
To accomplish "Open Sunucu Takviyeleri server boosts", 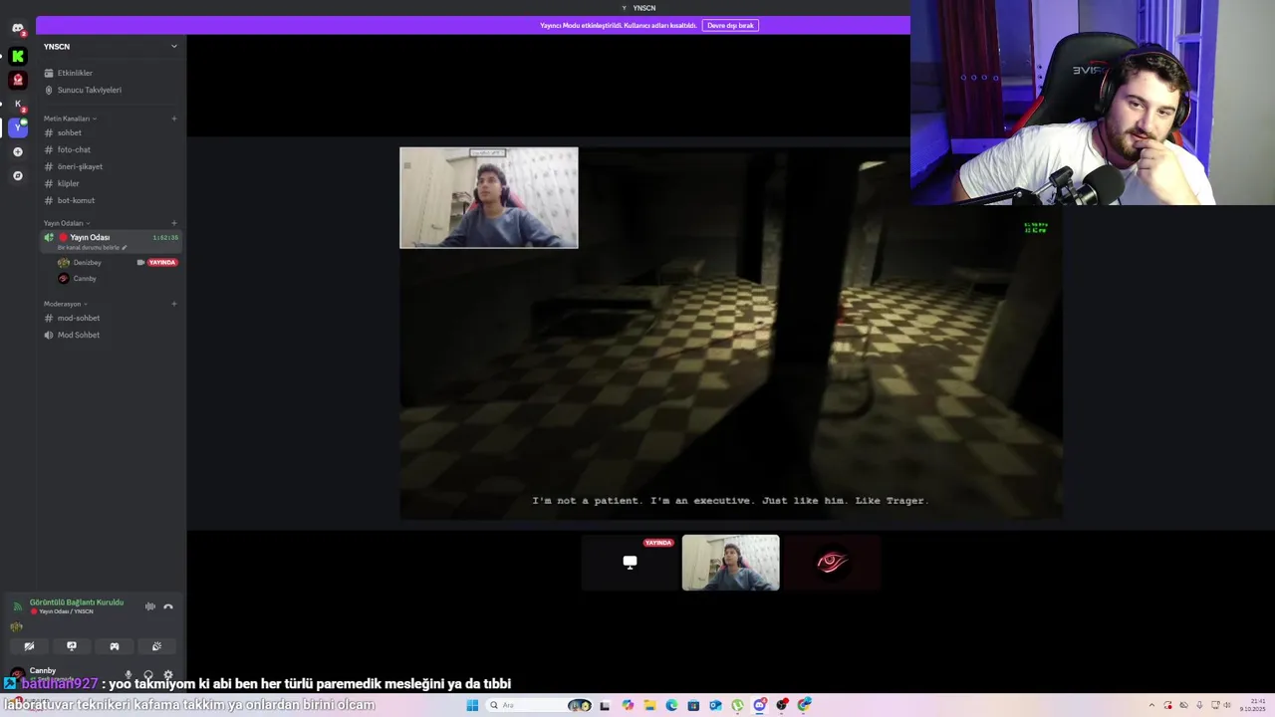I will click(89, 90).
